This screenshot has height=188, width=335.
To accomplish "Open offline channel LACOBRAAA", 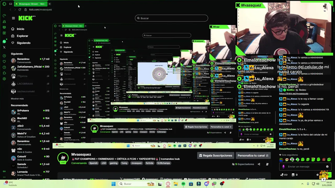I will point(30,84).
